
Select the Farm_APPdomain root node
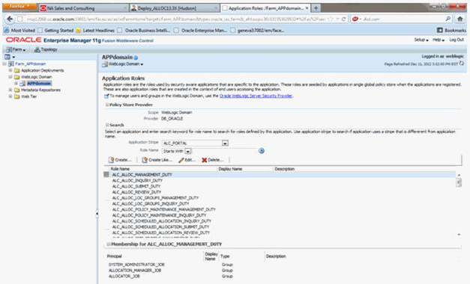click(x=30, y=64)
